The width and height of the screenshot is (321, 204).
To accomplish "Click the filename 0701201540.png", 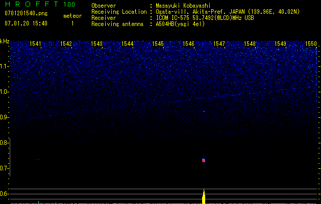I will point(26,13).
